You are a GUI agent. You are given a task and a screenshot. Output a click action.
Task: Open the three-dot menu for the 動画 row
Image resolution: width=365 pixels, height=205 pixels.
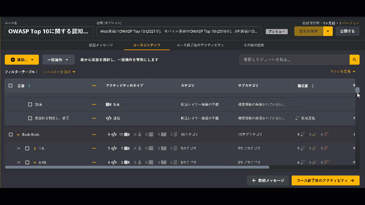coord(94,104)
